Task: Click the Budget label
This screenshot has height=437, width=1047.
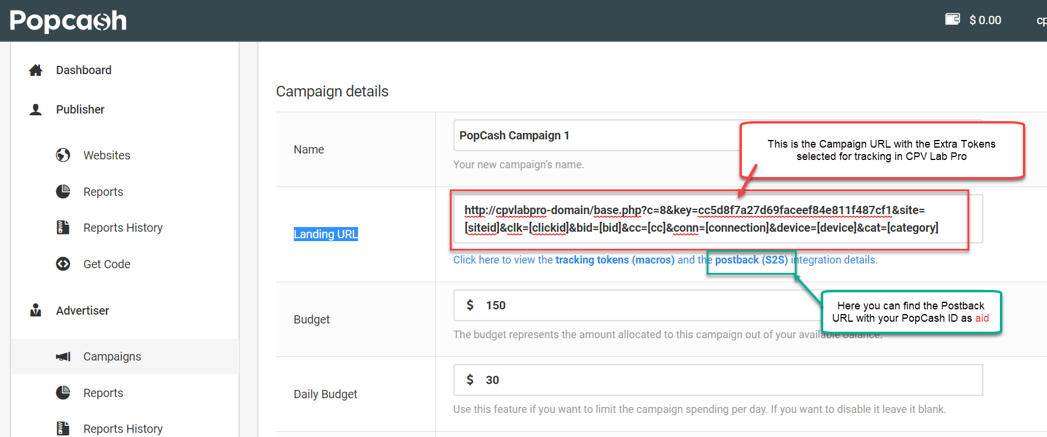Action: [x=312, y=319]
